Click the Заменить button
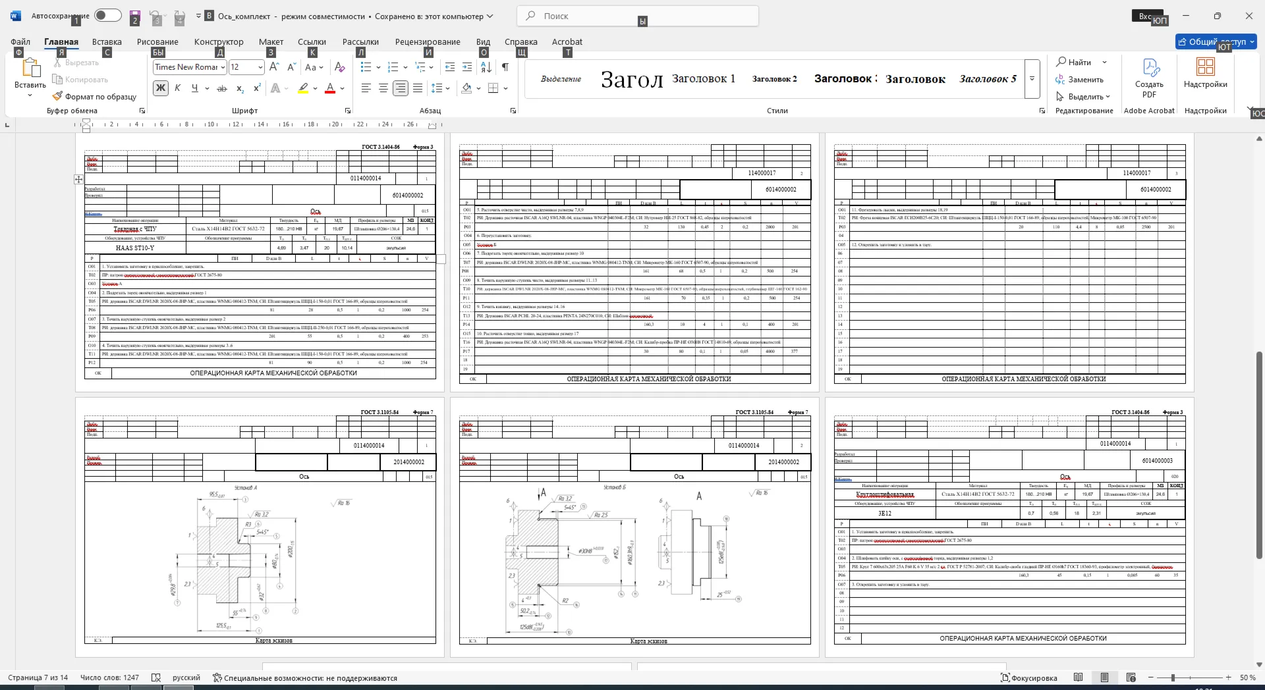The width and height of the screenshot is (1265, 690). (1079, 80)
